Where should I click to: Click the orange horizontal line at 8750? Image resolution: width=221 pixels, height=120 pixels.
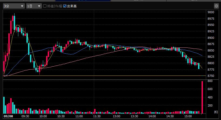tap(104, 76)
